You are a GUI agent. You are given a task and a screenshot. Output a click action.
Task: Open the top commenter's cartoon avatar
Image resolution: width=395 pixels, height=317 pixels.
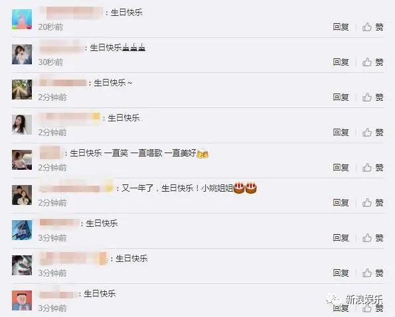[x=22, y=19]
